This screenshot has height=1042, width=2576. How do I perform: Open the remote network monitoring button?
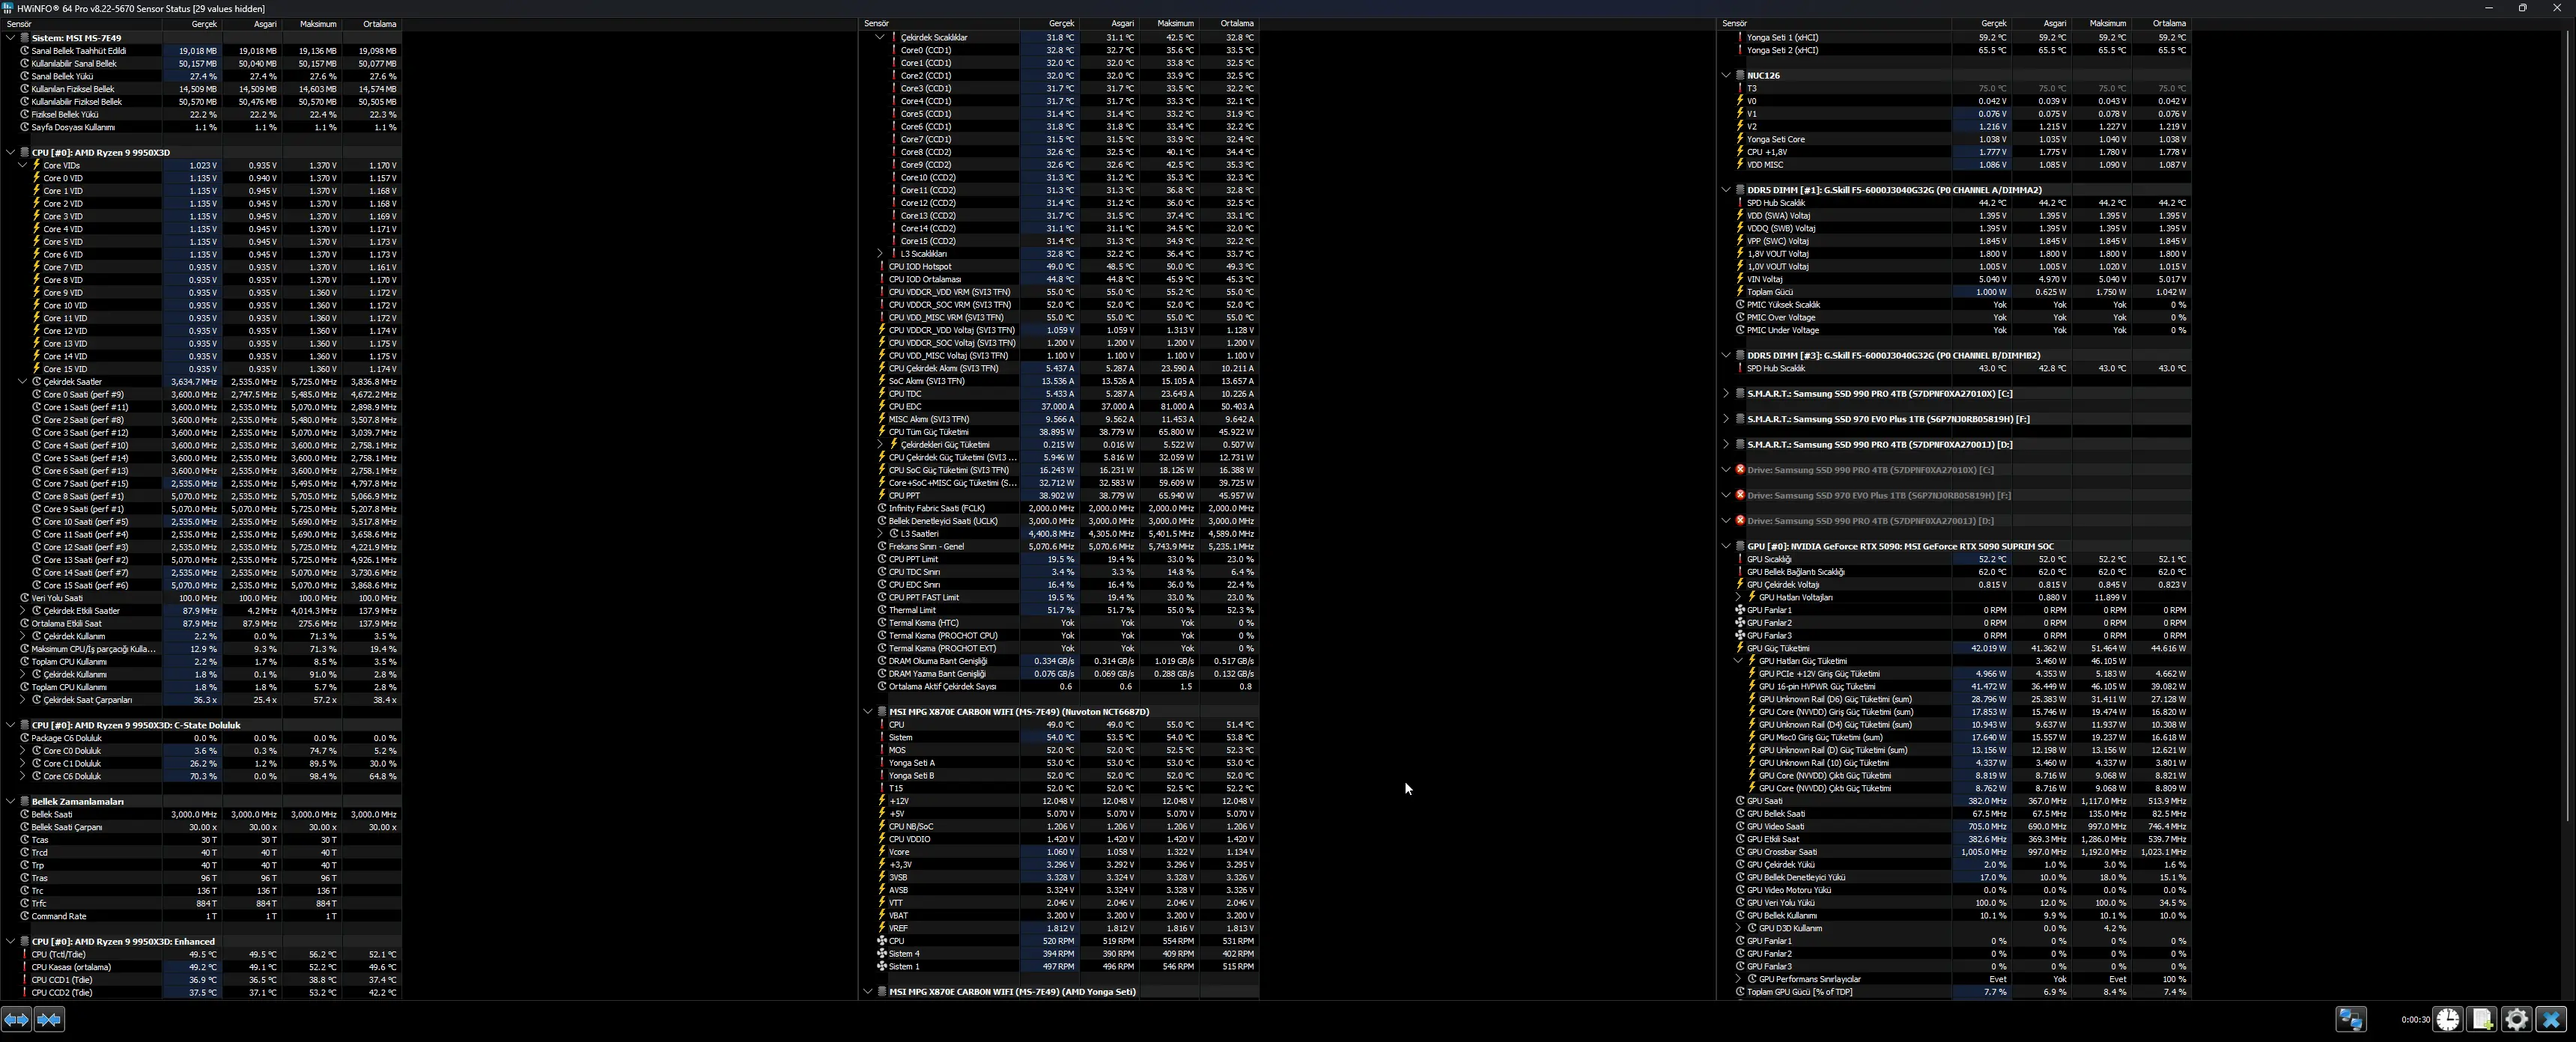tap(2351, 1019)
